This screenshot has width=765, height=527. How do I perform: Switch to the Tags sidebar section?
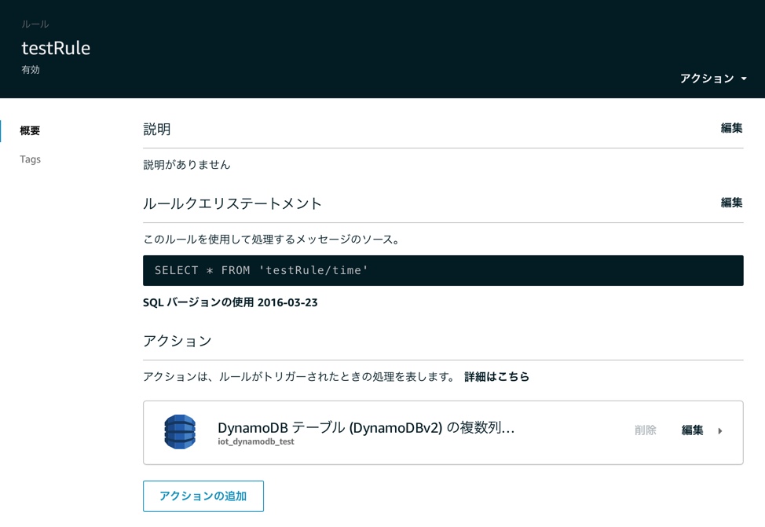pos(30,159)
